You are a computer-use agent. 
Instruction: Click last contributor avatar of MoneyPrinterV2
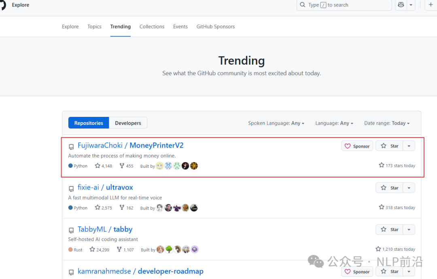[194, 166]
